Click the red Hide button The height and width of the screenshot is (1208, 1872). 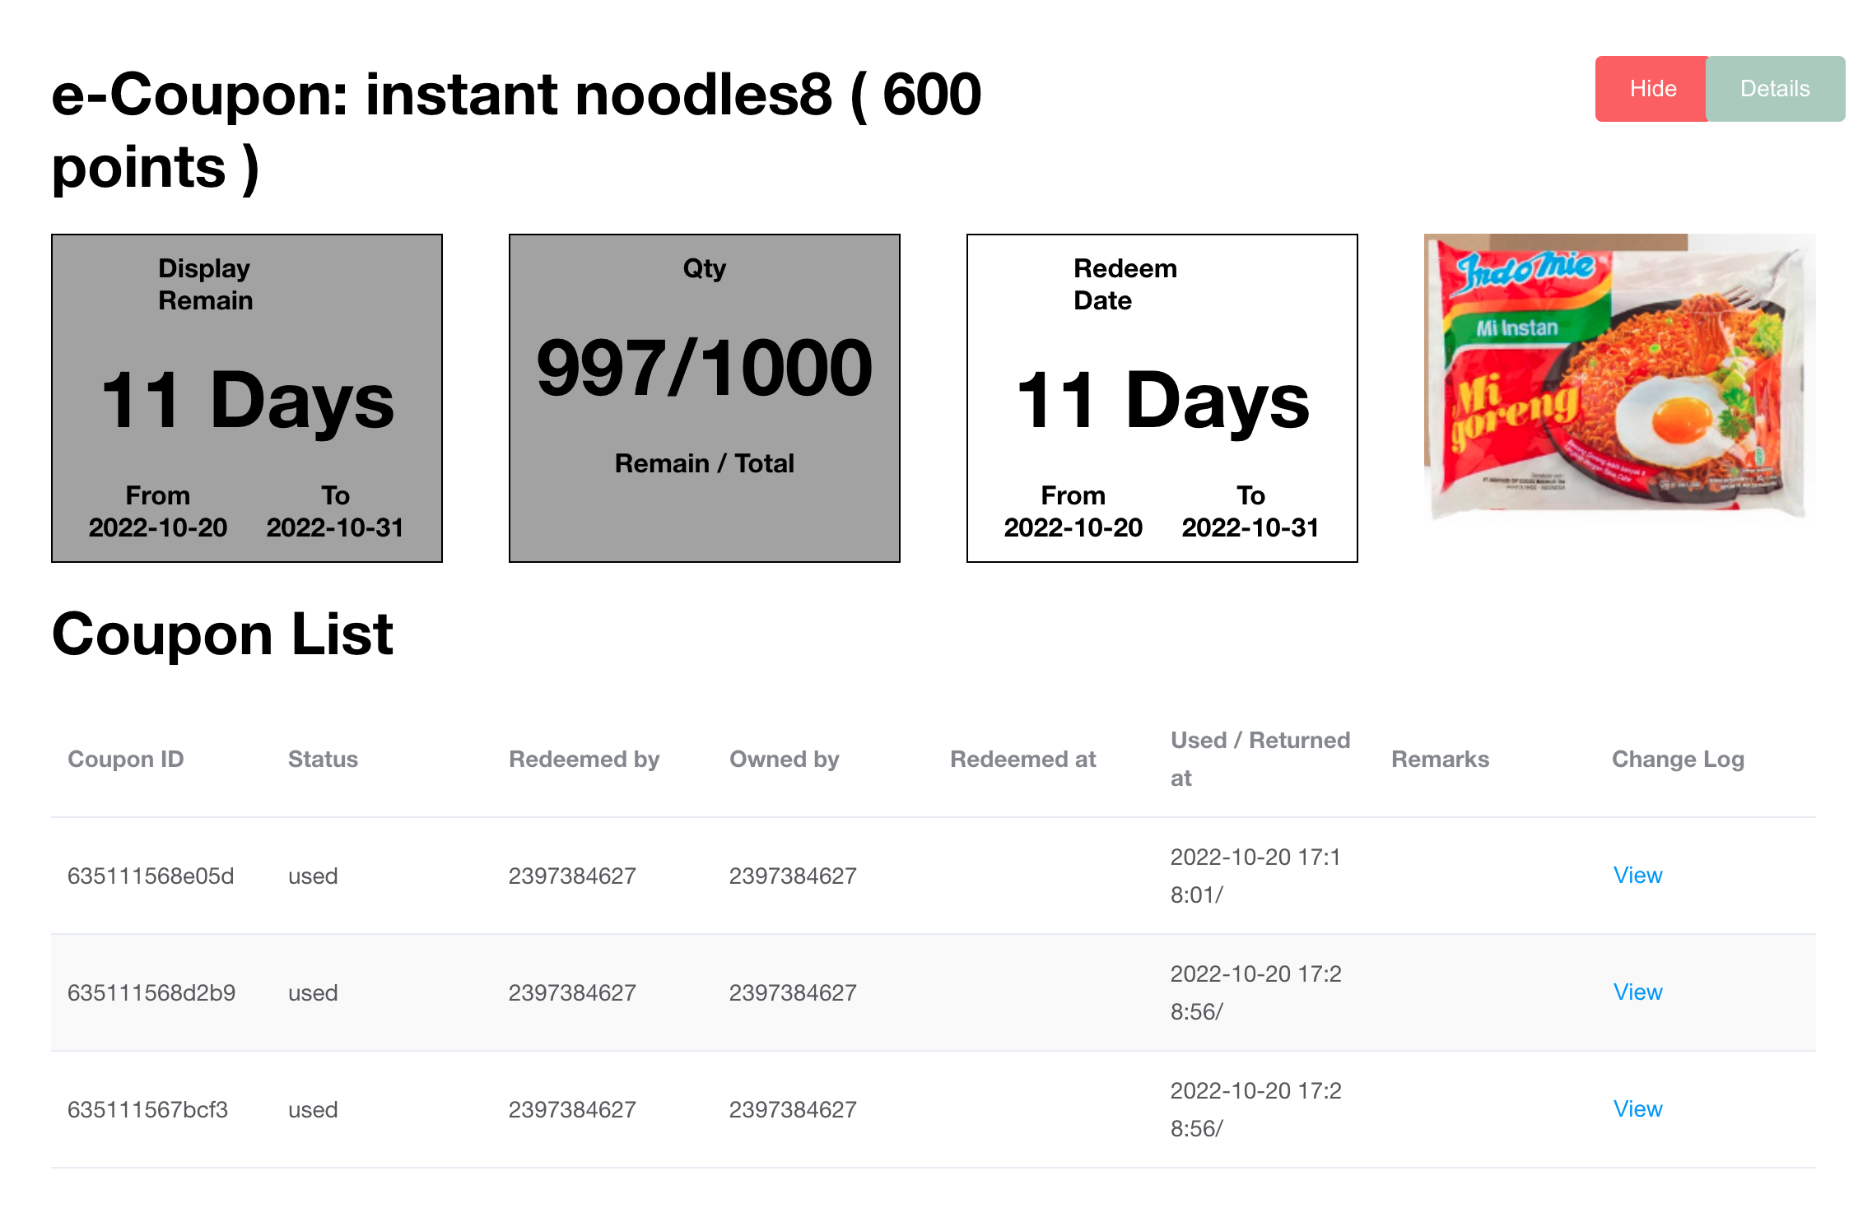coord(1651,89)
